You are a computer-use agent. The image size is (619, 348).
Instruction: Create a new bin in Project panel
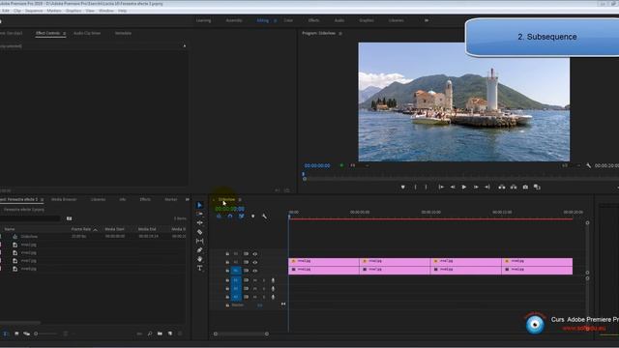(x=160, y=333)
